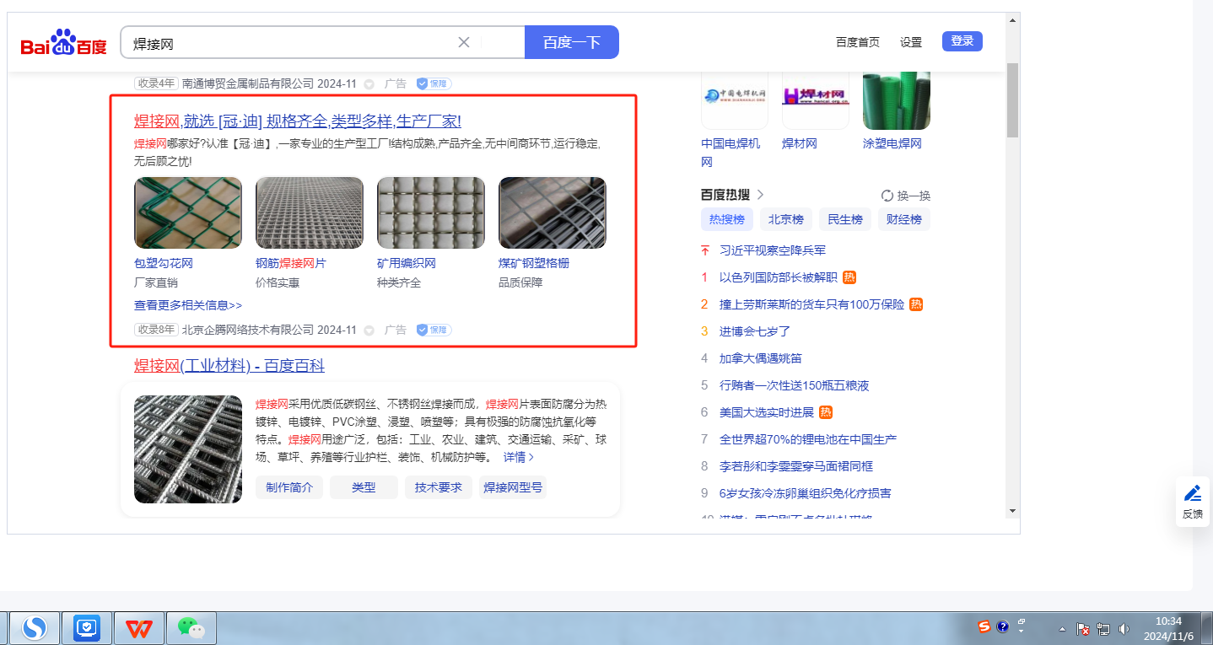This screenshot has width=1213, height=645.
Task: Open Sogou browser from the taskbar
Action: point(35,628)
